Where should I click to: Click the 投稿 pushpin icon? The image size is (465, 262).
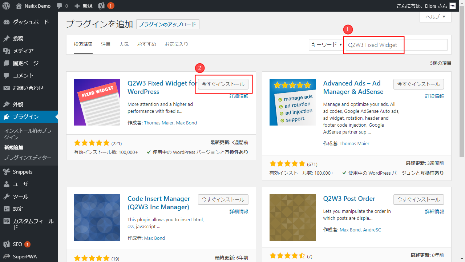6,39
